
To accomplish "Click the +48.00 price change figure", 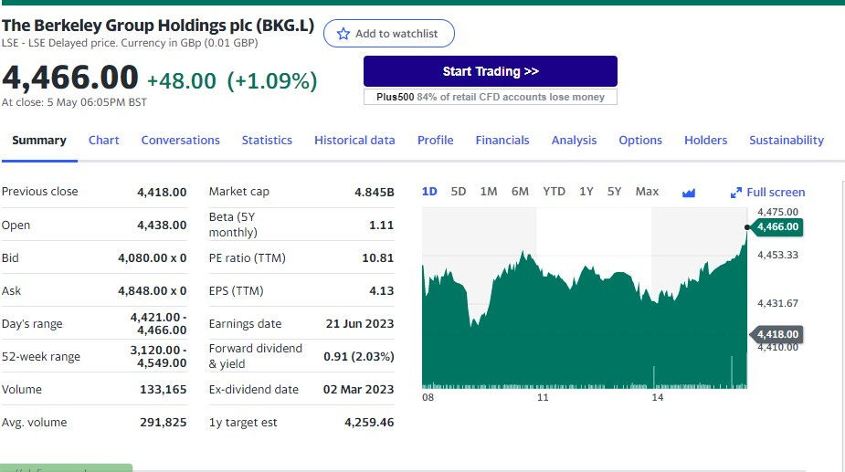I will (182, 81).
